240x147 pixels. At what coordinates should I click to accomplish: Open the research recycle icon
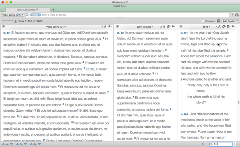point(237,15)
